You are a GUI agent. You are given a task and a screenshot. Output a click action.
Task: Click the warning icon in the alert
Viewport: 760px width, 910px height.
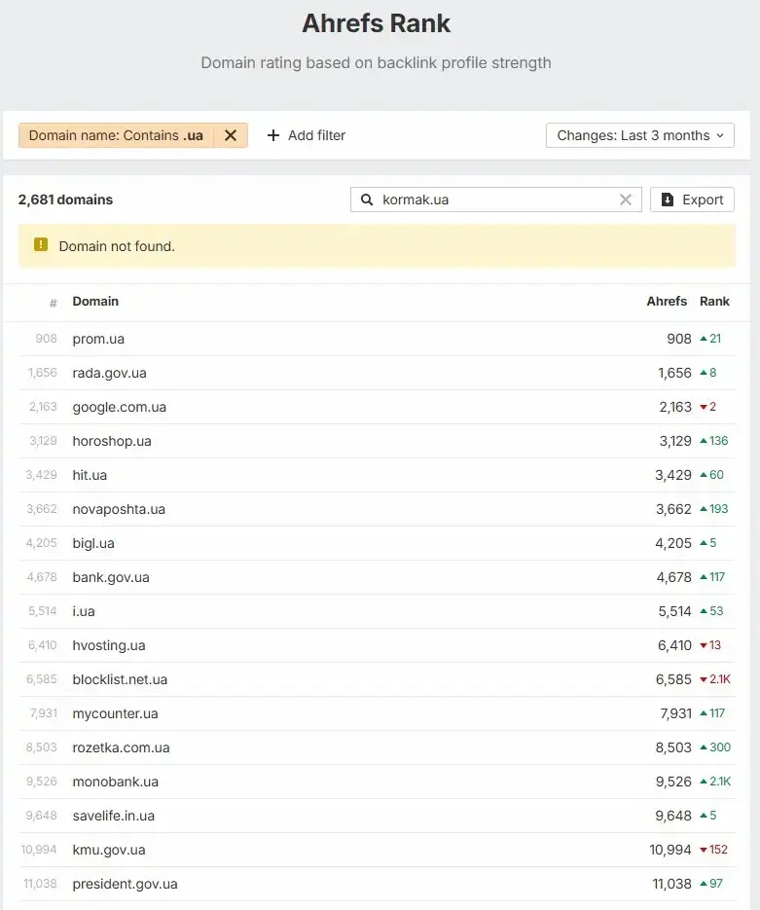click(x=41, y=245)
